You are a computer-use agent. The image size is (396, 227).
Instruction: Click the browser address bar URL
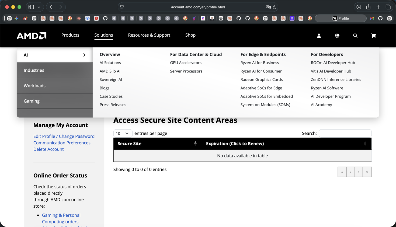point(198,7)
